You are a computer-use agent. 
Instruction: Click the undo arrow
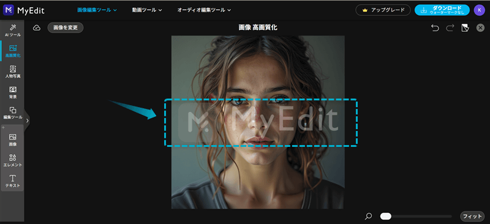pyautogui.click(x=435, y=28)
